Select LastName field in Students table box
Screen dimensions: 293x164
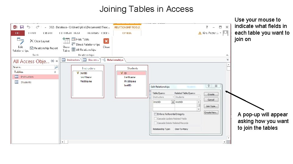[130, 77]
